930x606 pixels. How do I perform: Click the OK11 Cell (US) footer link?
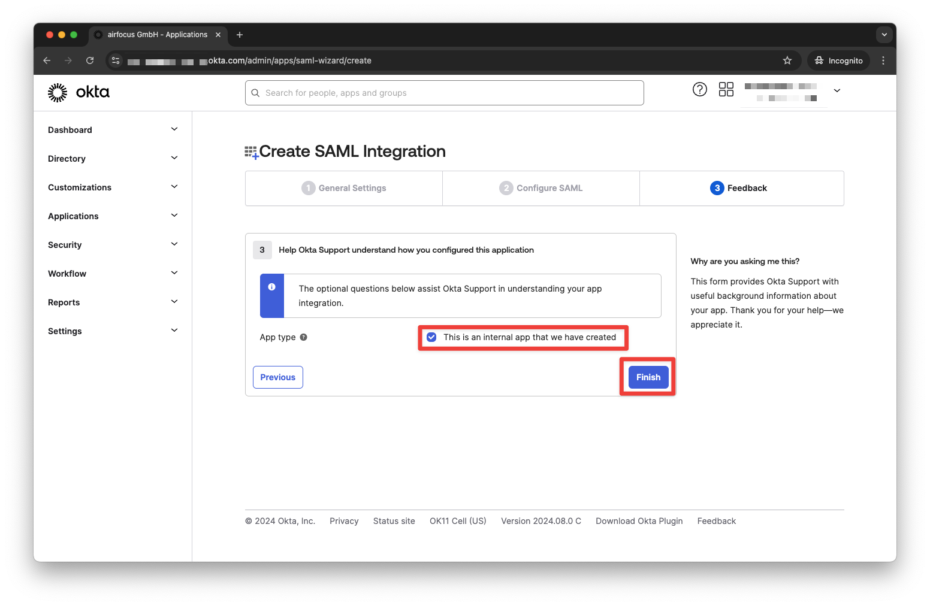458,521
